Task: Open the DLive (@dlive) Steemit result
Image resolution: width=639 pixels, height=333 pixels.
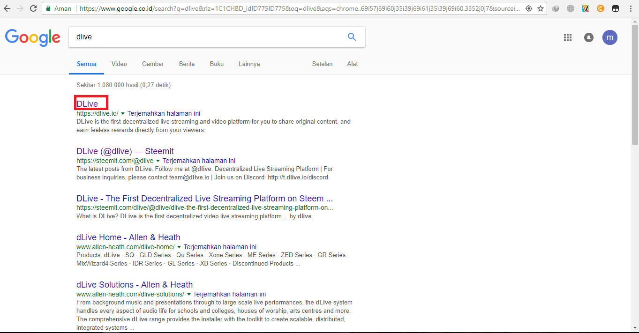Action: (x=125, y=151)
